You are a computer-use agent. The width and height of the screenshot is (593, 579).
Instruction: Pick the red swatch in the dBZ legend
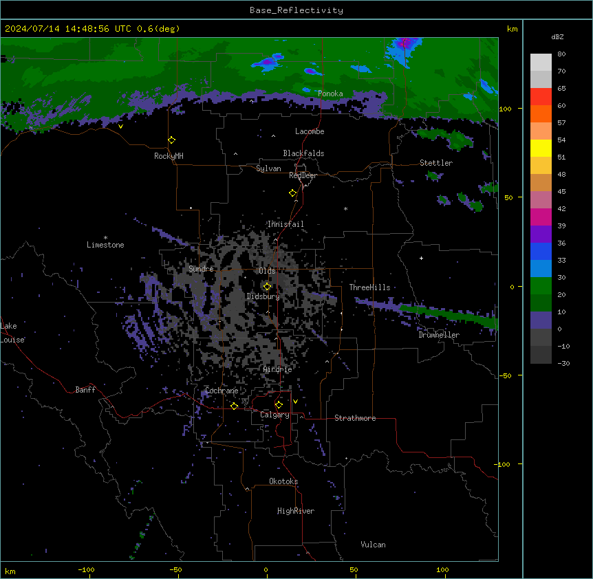pyautogui.click(x=541, y=97)
